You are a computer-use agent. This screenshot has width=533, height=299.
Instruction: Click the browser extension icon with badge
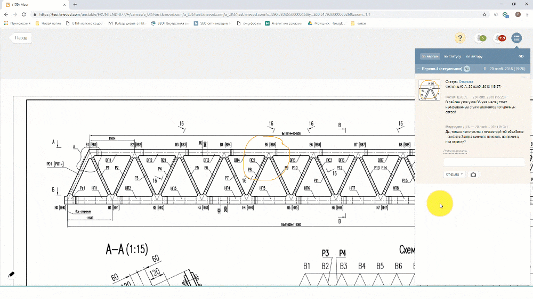(506, 14)
